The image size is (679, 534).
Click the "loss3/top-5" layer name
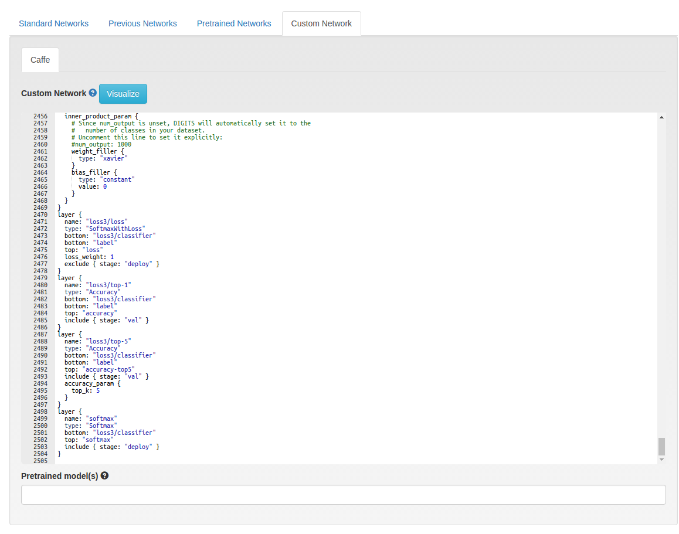coord(108,341)
